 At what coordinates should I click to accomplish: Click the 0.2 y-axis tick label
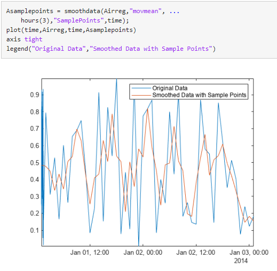point(34,213)
